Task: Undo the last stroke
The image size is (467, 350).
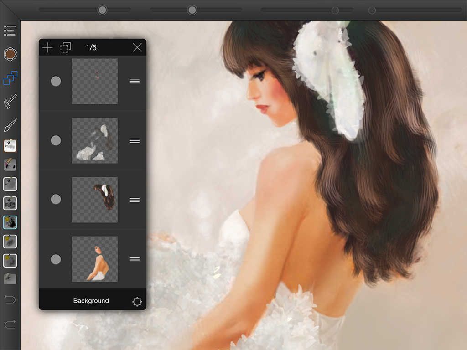Action: [10, 299]
